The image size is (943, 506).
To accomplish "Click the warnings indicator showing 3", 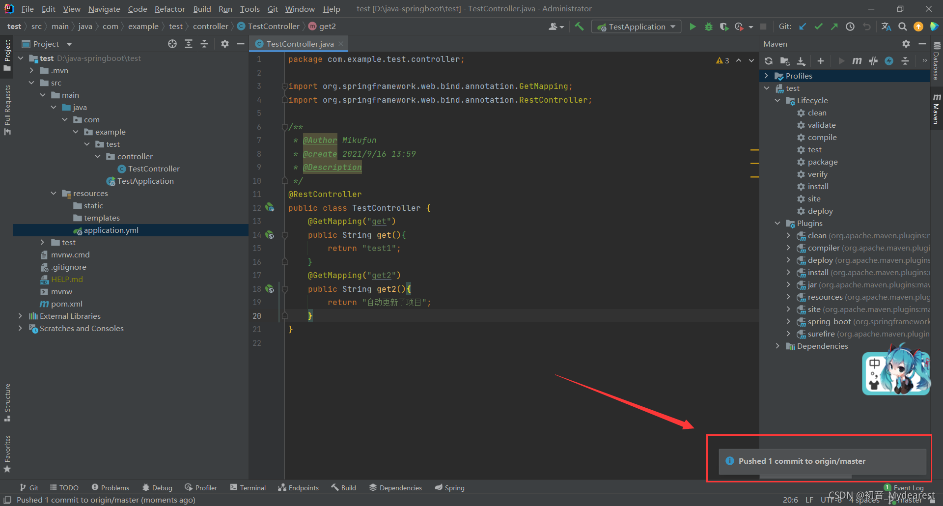I will [x=722, y=60].
